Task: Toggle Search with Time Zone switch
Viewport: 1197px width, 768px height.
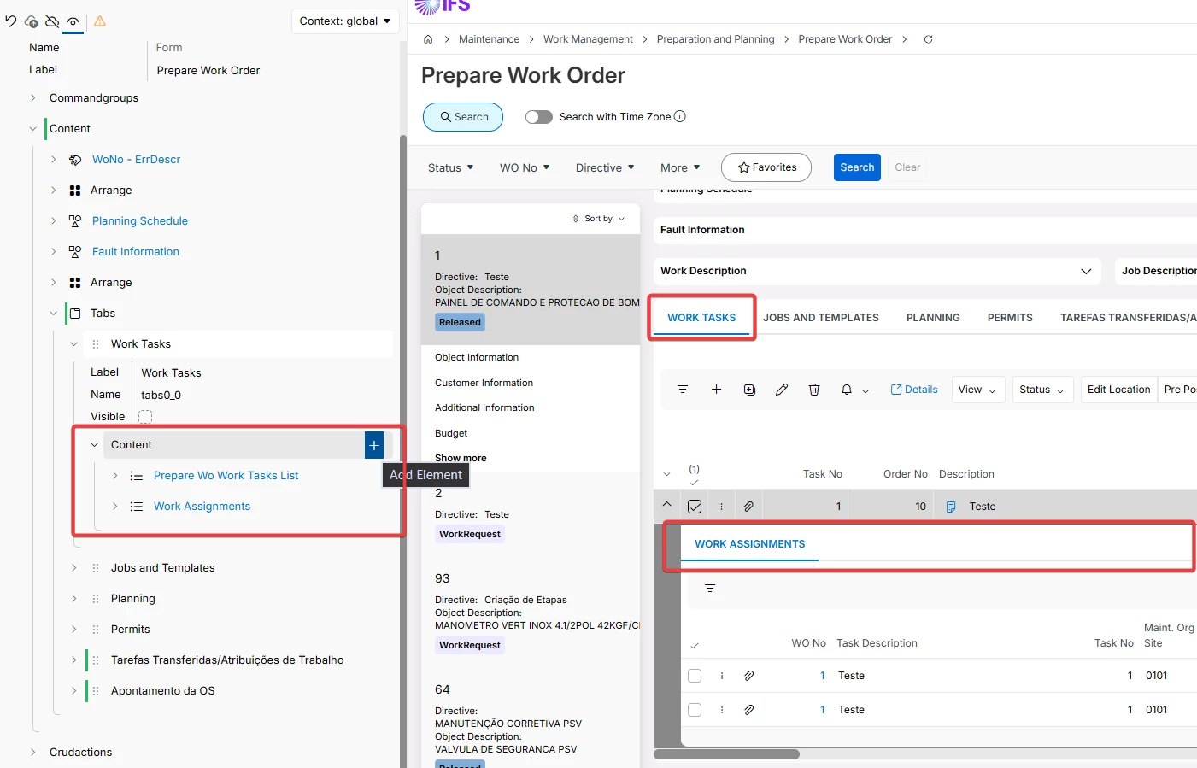Action: [x=538, y=117]
